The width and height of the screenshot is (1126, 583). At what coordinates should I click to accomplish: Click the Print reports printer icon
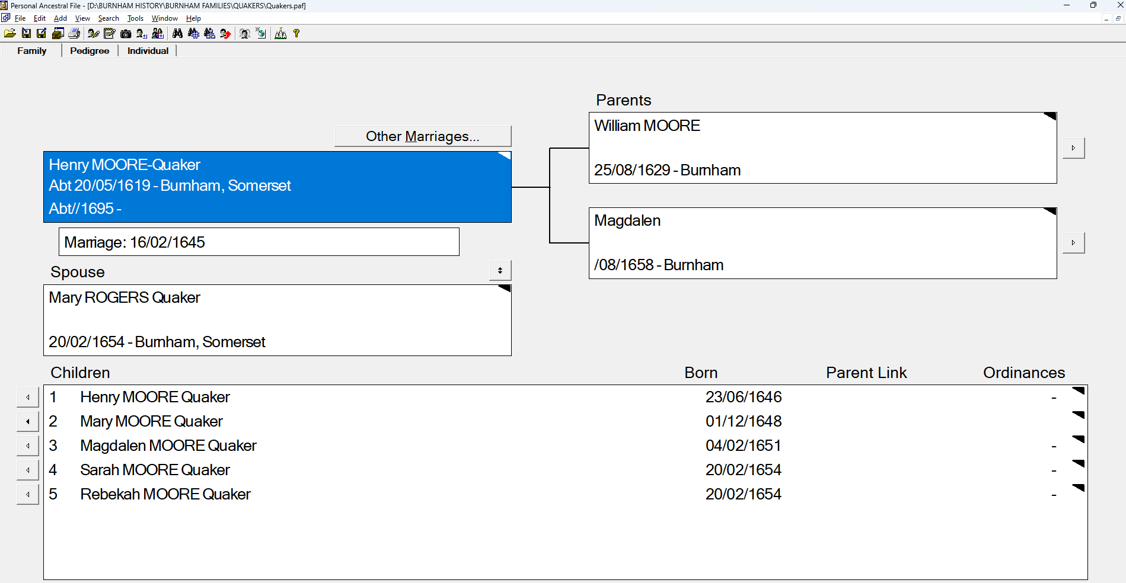coord(74,34)
